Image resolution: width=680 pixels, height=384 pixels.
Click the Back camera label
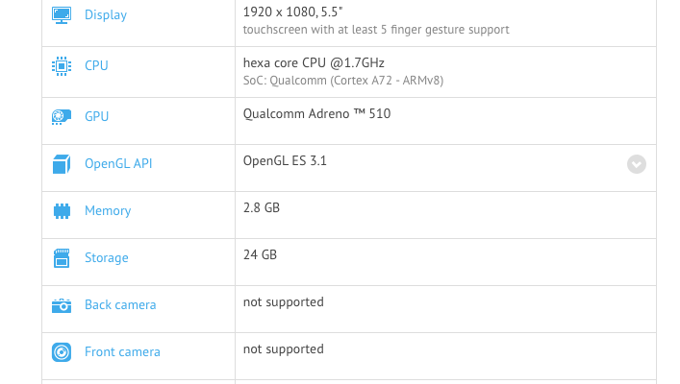[x=120, y=305]
